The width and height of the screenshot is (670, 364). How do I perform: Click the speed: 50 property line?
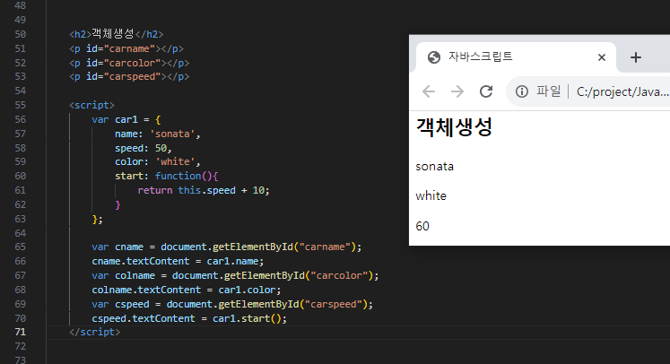(144, 148)
